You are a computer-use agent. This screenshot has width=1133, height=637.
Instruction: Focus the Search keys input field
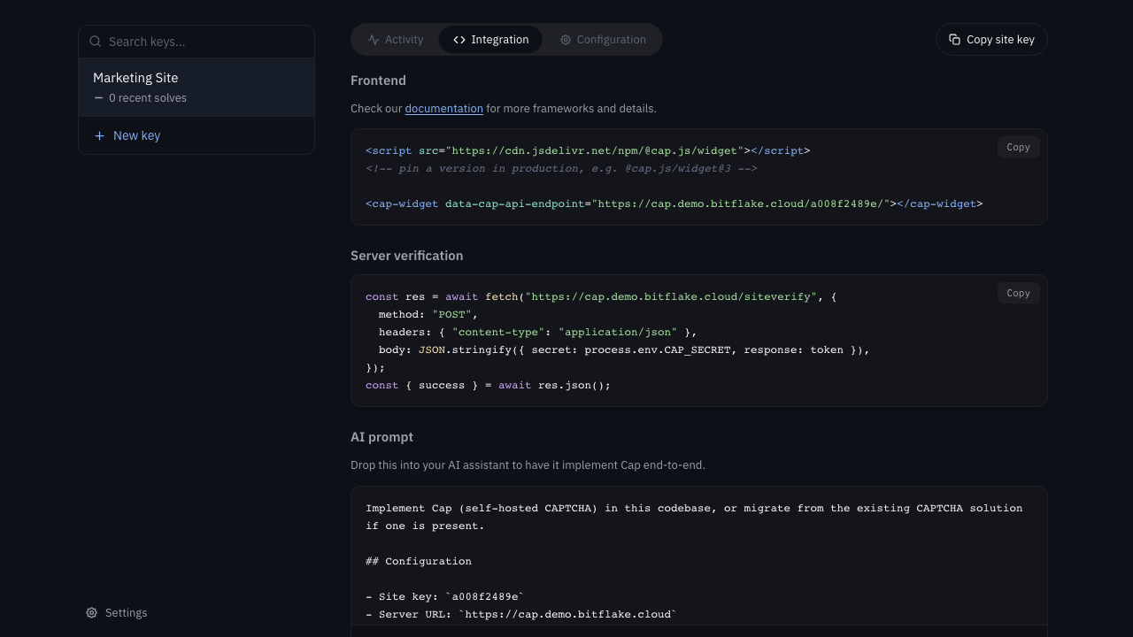point(197,42)
